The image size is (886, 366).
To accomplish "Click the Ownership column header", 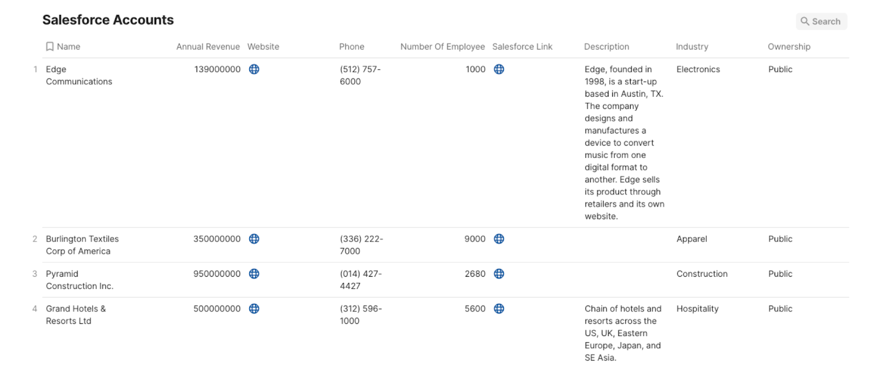I will 789,47.
